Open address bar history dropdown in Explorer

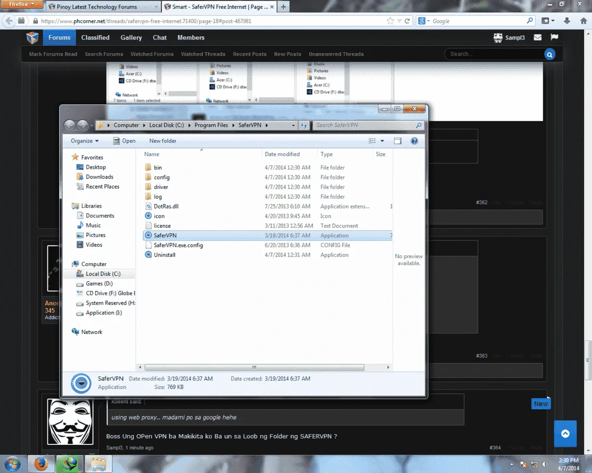[294, 125]
